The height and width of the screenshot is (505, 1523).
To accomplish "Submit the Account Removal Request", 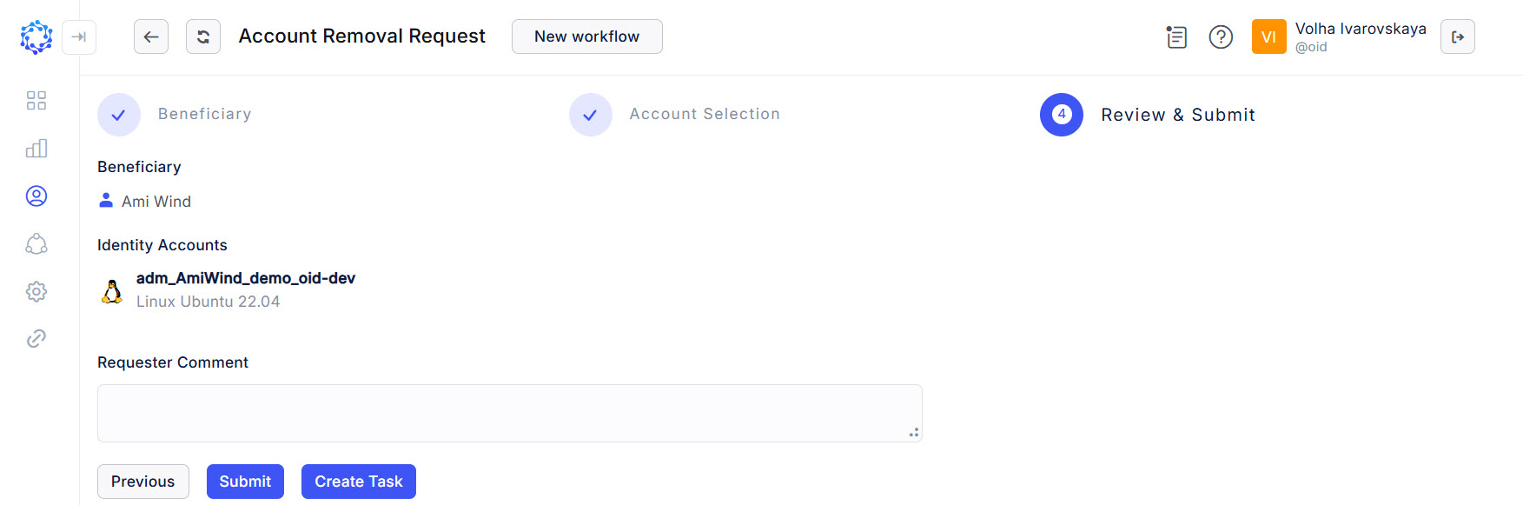I will (245, 481).
